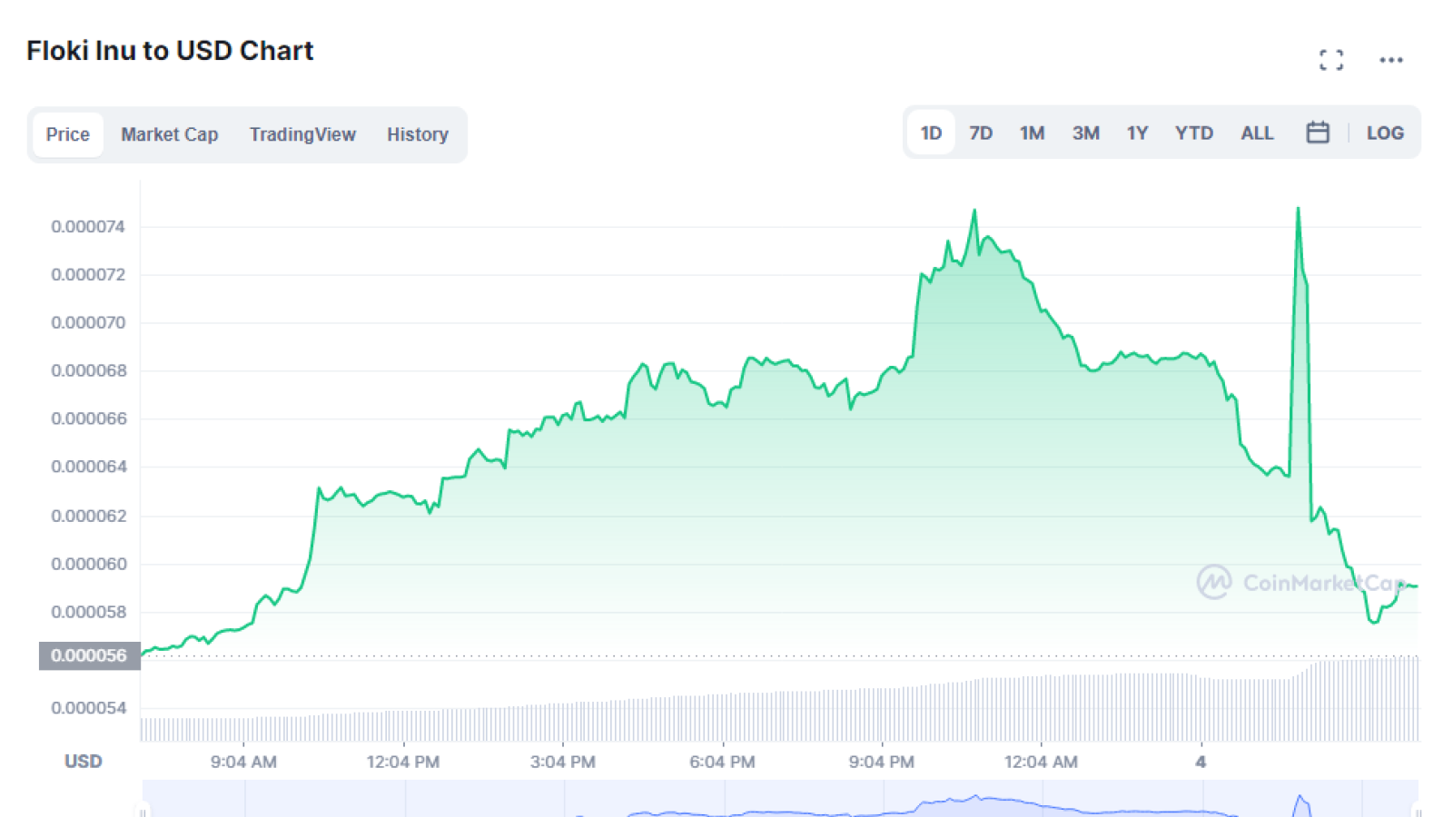Select the ALL time range
Viewport: 1453px width, 817px height.
(1258, 133)
